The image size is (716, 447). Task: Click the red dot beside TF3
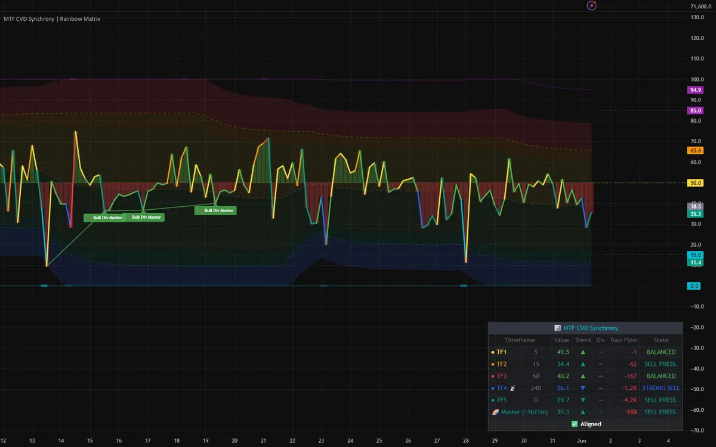pos(492,376)
